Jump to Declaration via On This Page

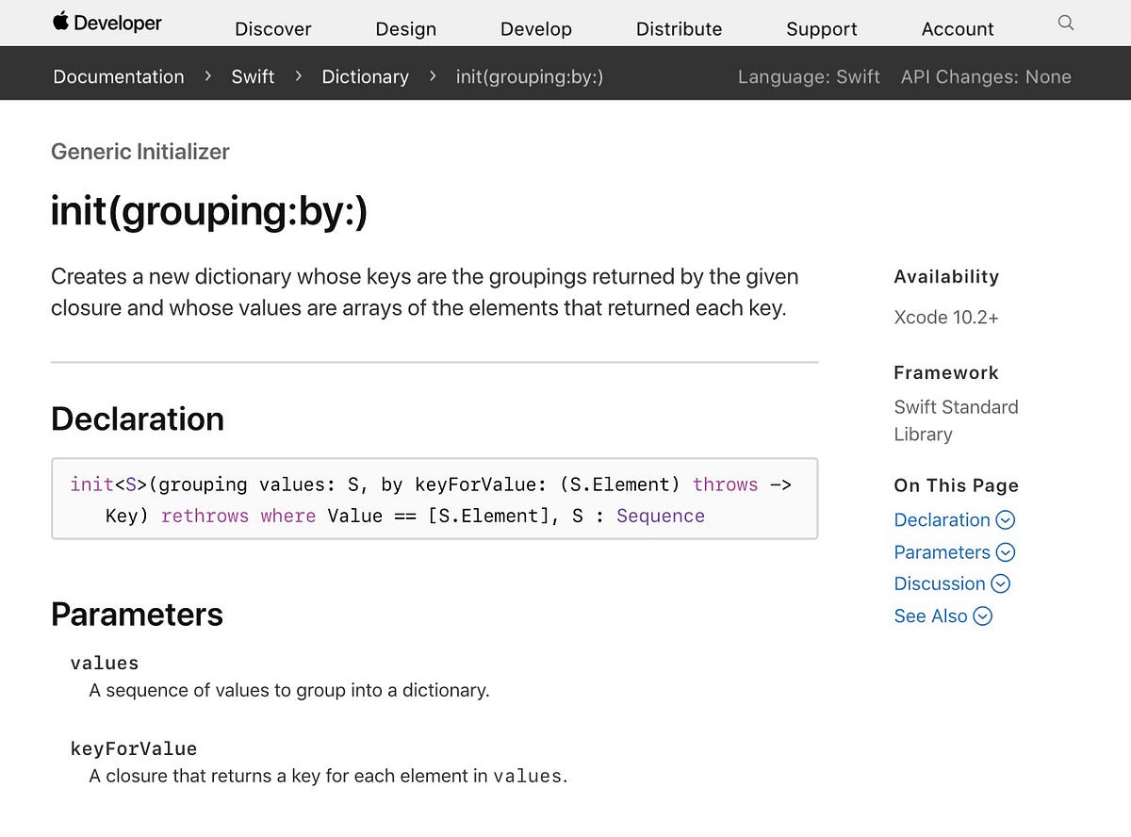[x=942, y=519]
